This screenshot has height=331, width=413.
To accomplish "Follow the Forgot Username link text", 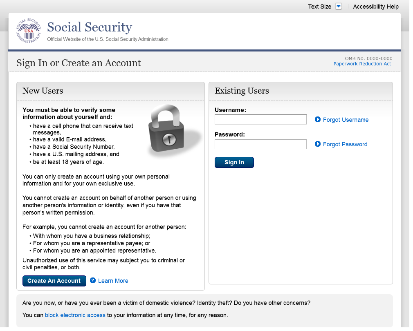I will (346, 120).
